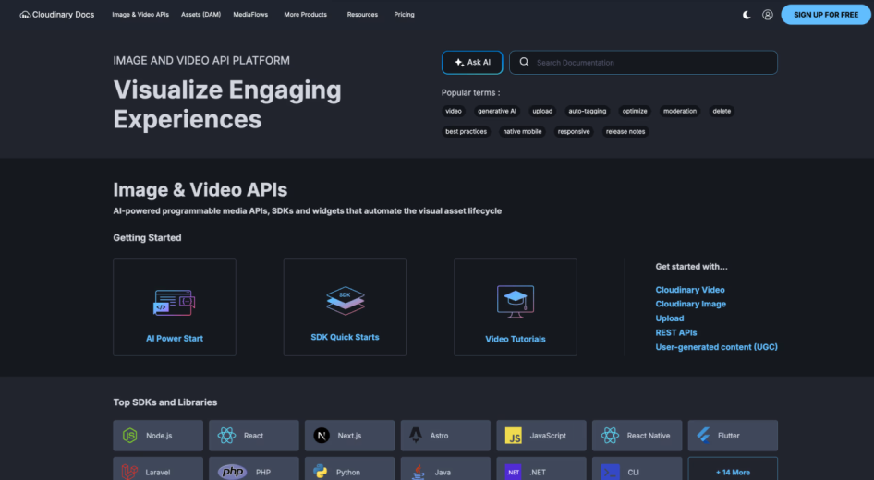Image resolution: width=874 pixels, height=480 pixels.
Task: Open the Cloudinary Video link
Action: coord(690,290)
